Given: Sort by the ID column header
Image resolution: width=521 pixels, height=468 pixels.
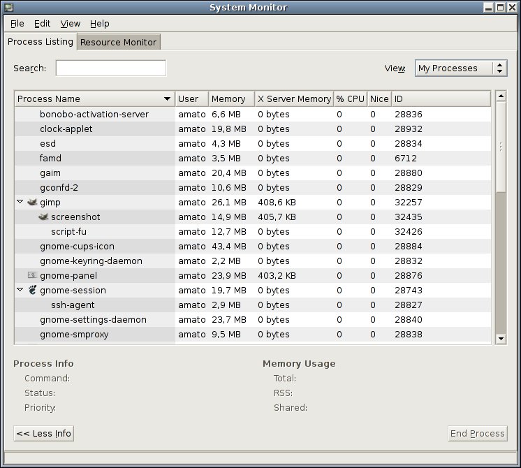Looking at the screenshot, I should tap(441, 98).
